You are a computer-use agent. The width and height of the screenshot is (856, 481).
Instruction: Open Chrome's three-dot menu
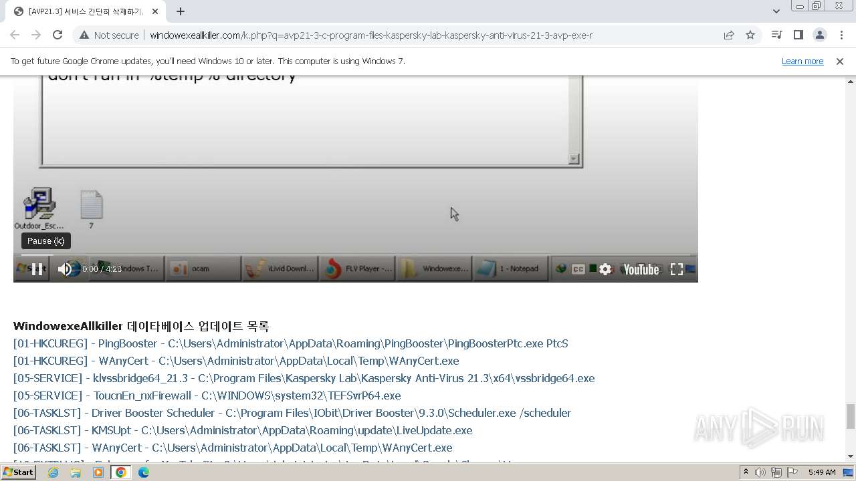click(x=841, y=35)
